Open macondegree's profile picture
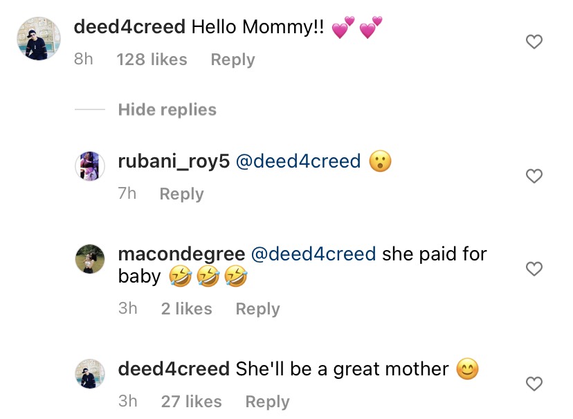Screen dimensions: 573x419 point(90,259)
